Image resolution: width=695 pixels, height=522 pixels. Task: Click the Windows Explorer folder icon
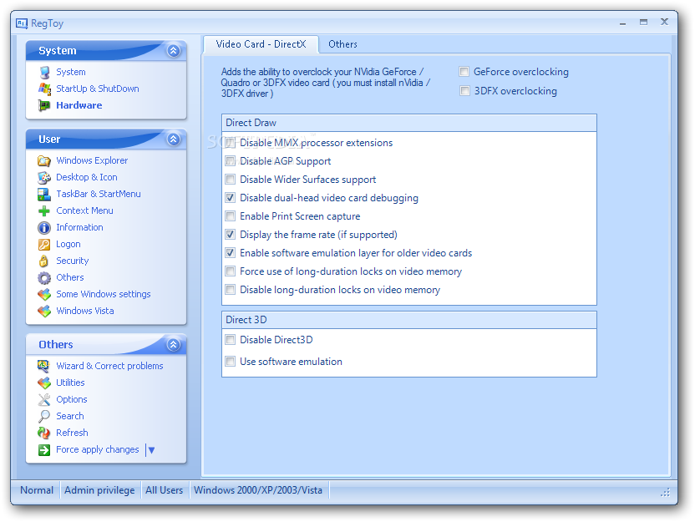[x=44, y=160]
